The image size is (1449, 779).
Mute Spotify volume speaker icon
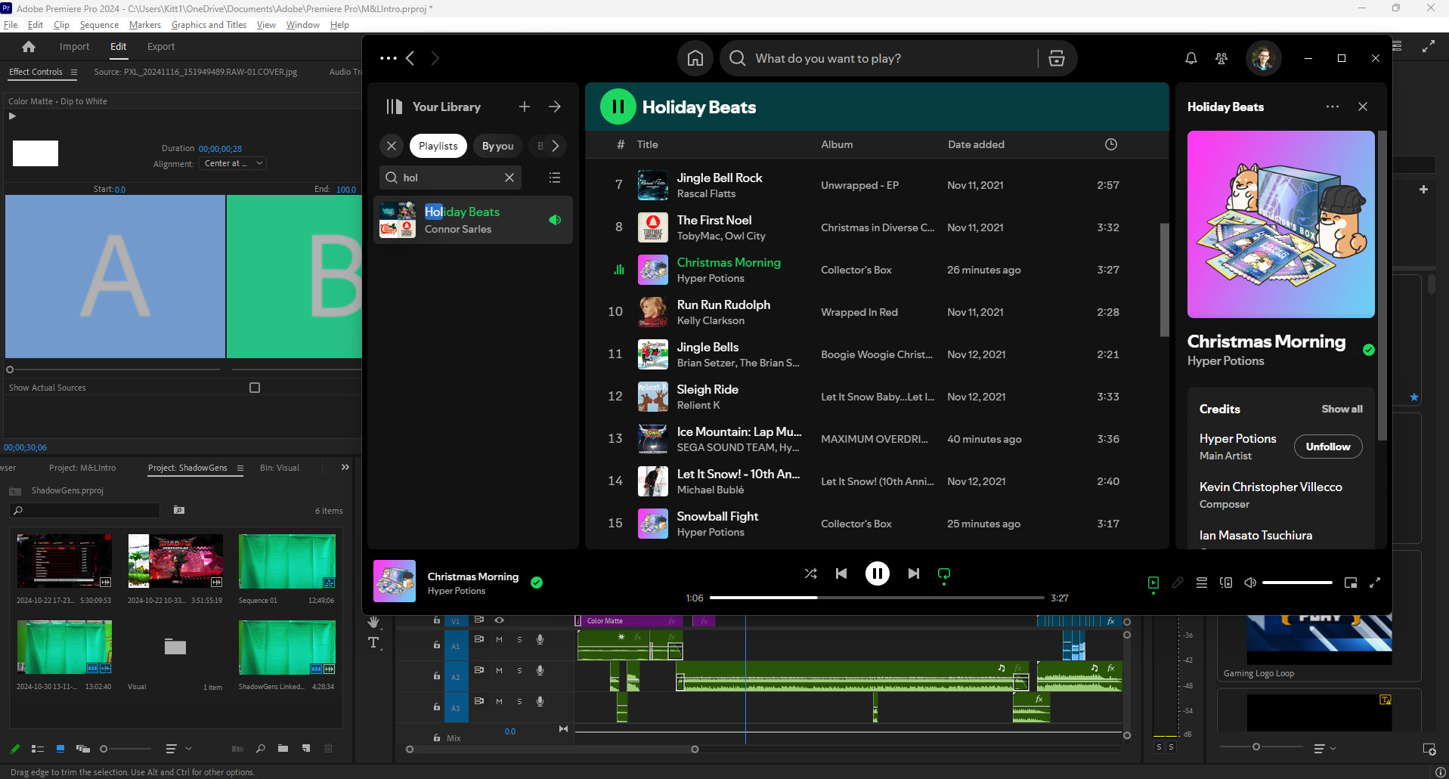pyautogui.click(x=1250, y=583)
